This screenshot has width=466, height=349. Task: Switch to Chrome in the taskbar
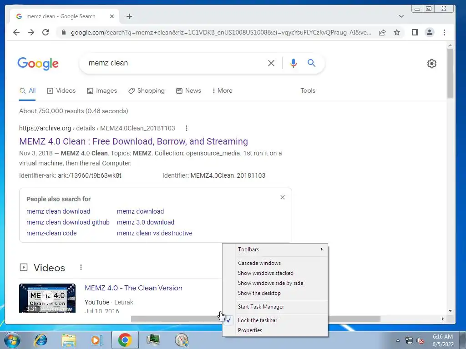pyautogui.click(x=125, y=340)
